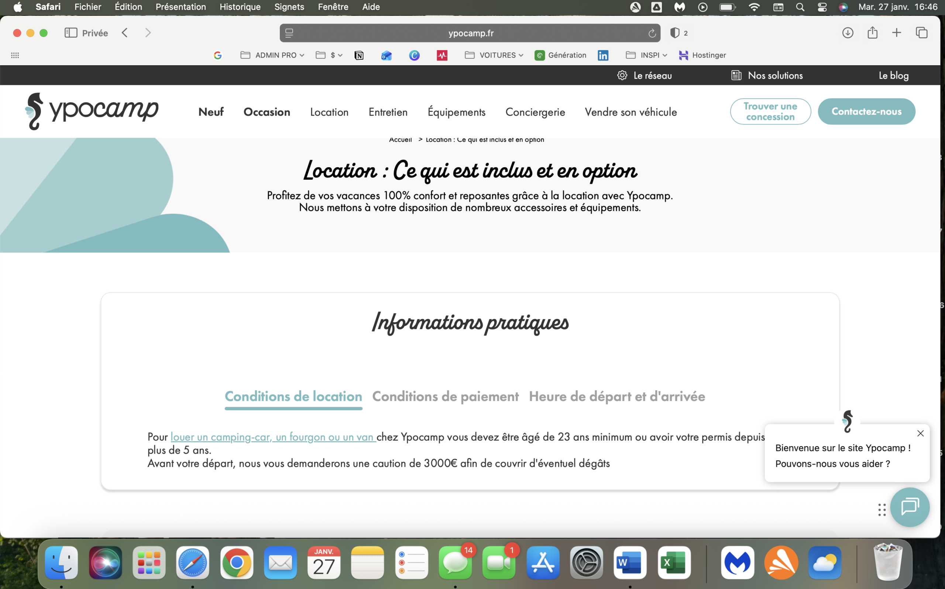Open the tab overview icon

click(x=921, y=33)
